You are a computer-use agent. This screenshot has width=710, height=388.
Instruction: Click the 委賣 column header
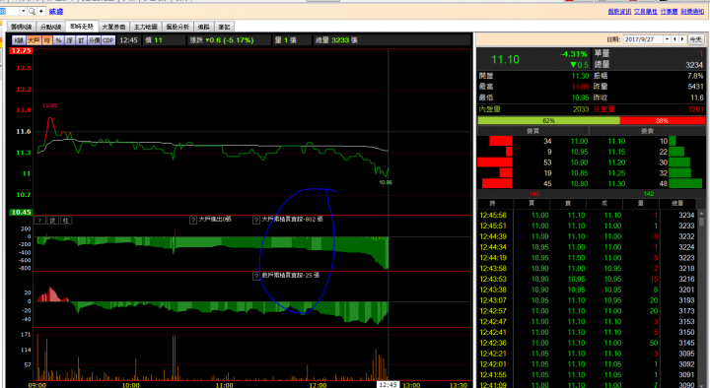[x=647, y=131]
